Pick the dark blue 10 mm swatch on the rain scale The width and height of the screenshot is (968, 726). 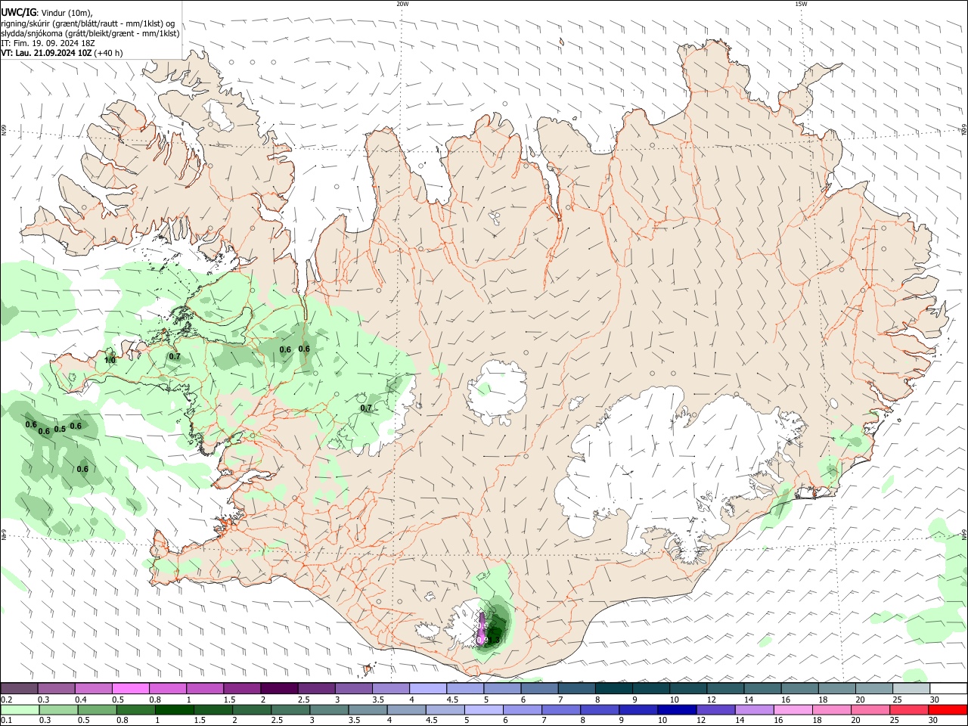(x=676, y=709)
